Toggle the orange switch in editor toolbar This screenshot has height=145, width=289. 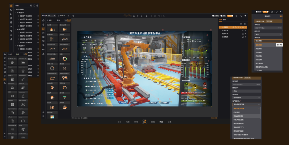coord(230,16)
